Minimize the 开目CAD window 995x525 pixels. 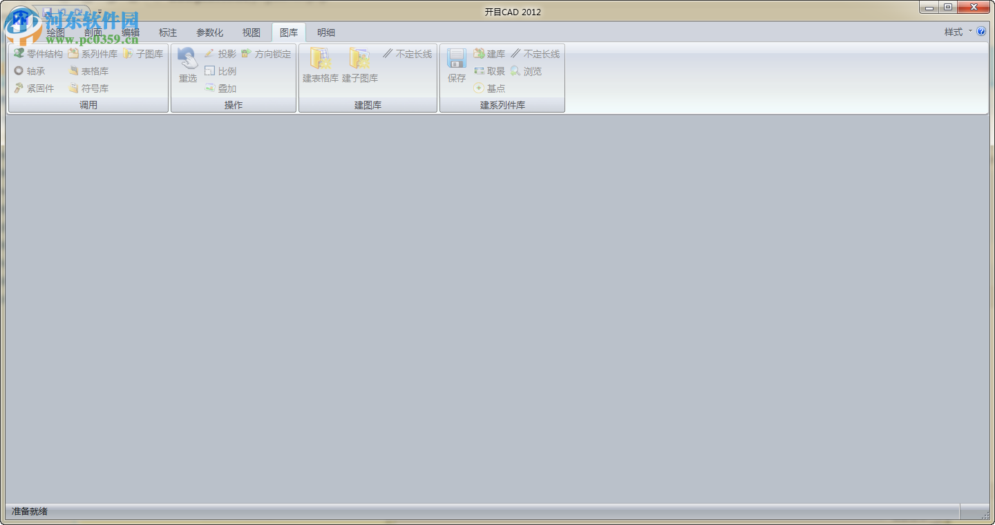(x=929, y=8)
